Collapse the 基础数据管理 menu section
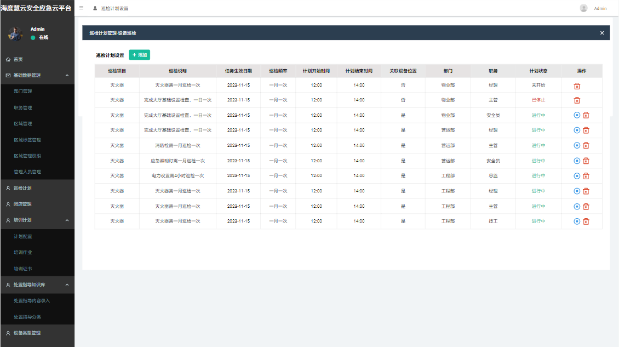The image size is (619, 347). (67, 75)
